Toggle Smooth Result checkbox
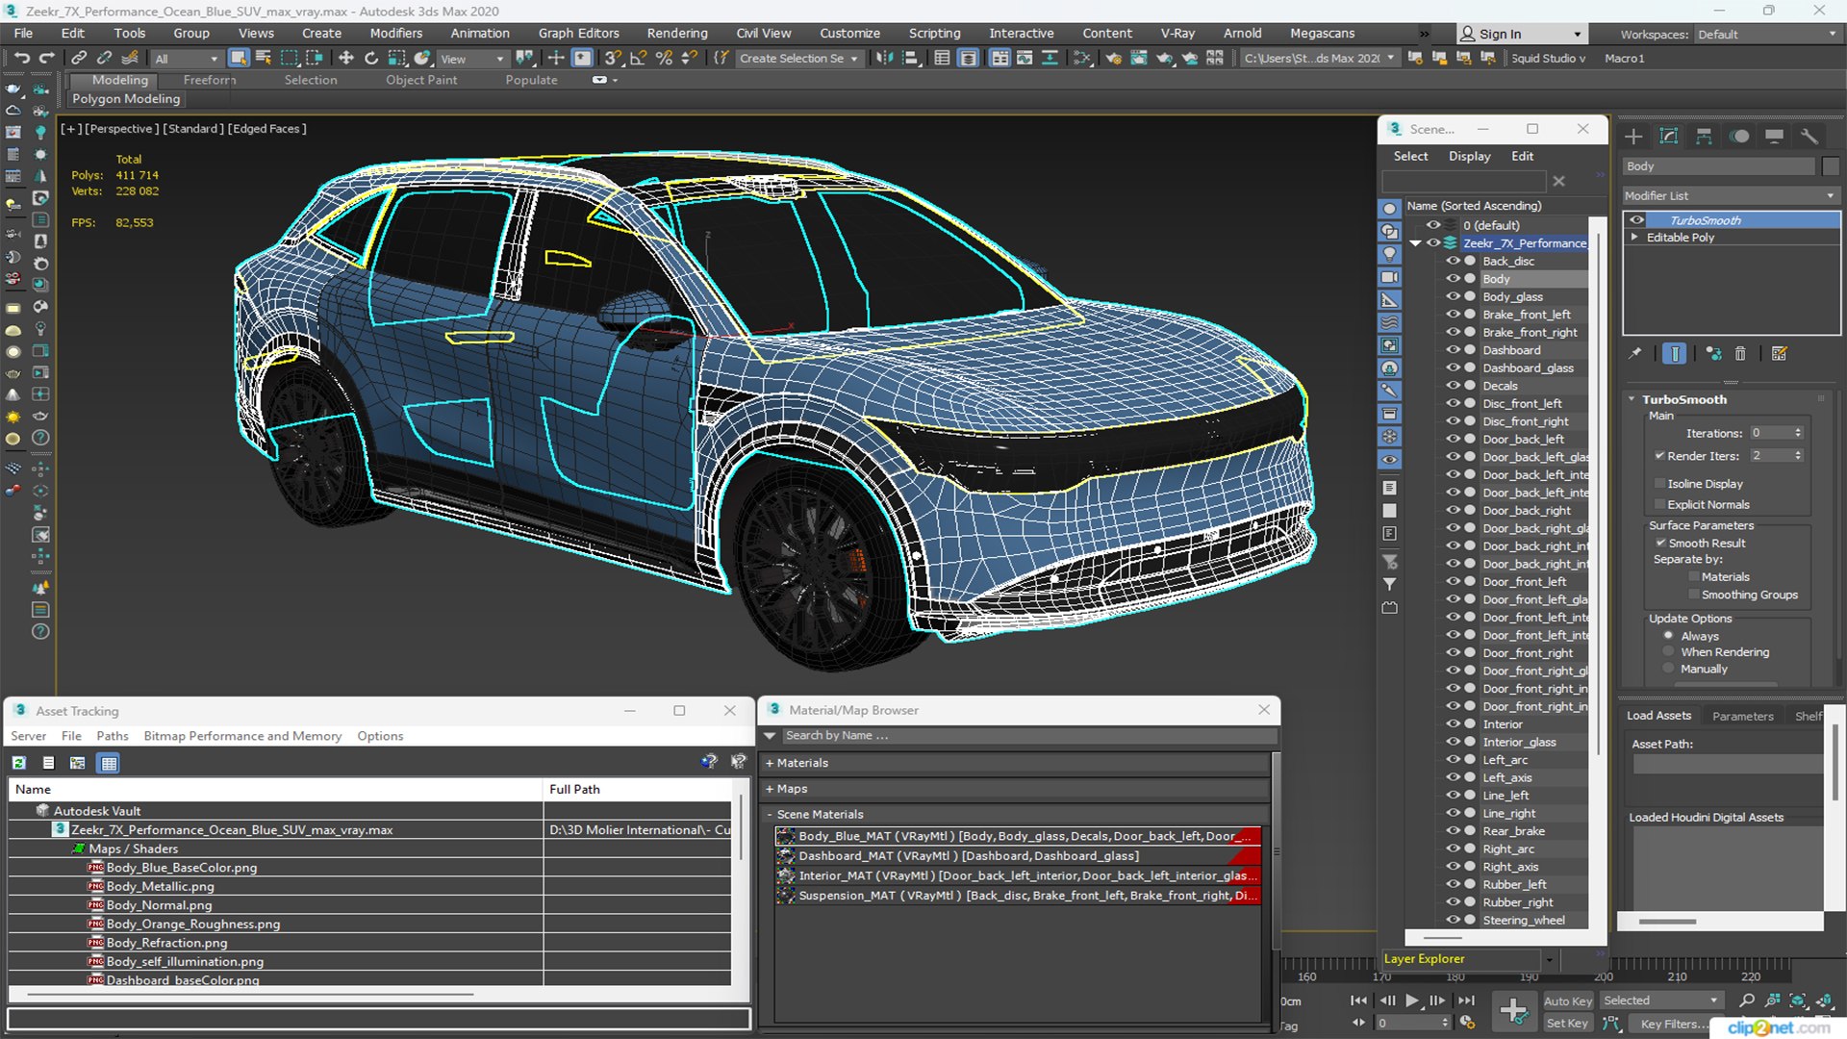 [1660, 544]
